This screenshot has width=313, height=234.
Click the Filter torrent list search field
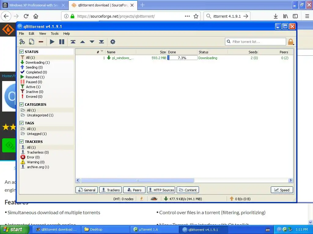(x=256, y=41)
